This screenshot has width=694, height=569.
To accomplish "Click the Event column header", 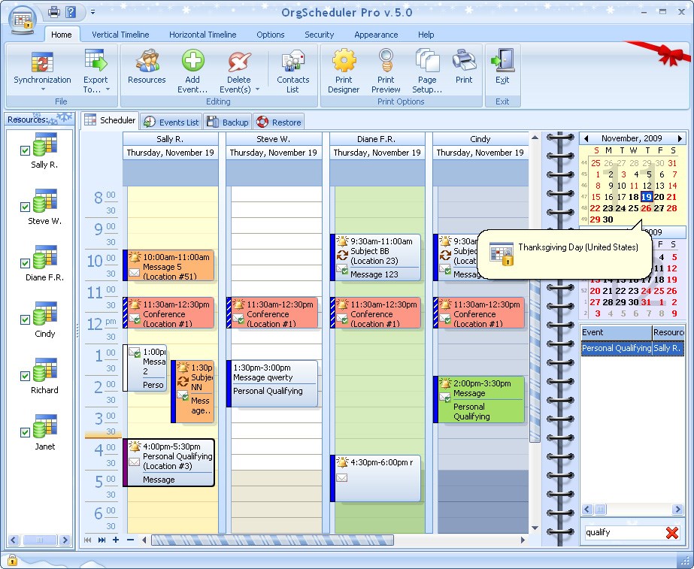I will pyautogui.click(x=617, y=332).
